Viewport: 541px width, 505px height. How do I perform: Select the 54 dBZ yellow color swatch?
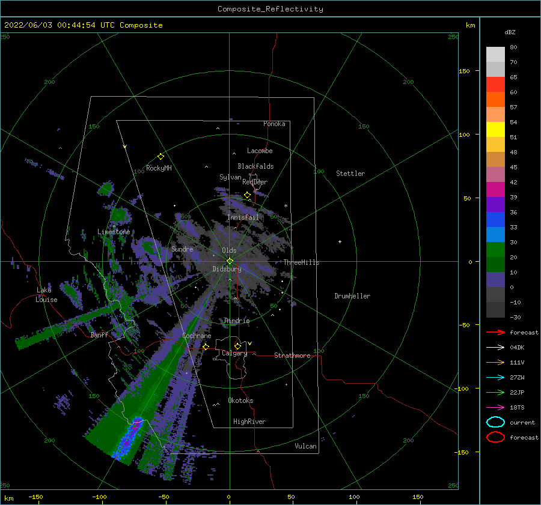(495, 130)
